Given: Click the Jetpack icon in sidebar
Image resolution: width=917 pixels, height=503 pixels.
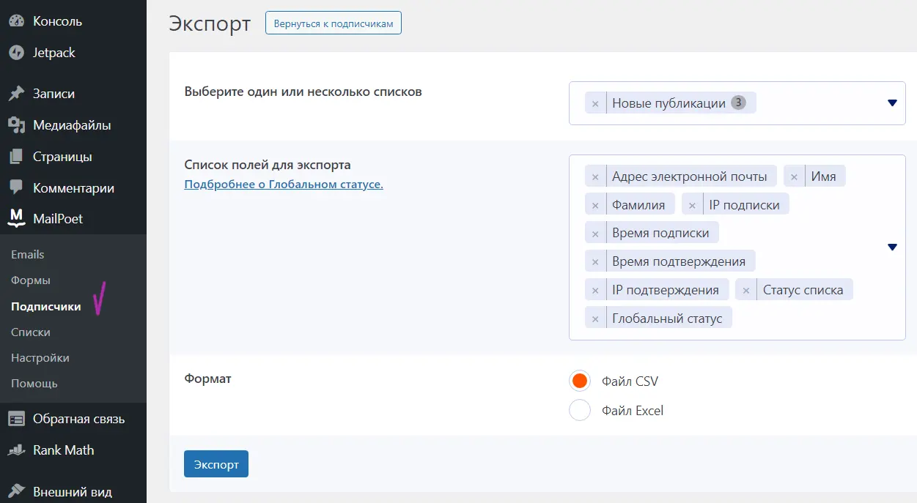Looking at the screenshot, I should (16, 53).
